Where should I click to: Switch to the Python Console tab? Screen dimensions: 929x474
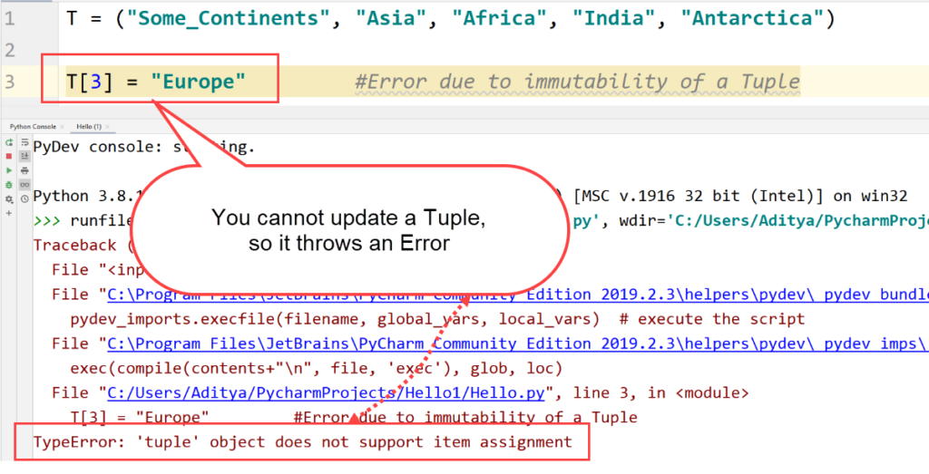click(33, 127)
